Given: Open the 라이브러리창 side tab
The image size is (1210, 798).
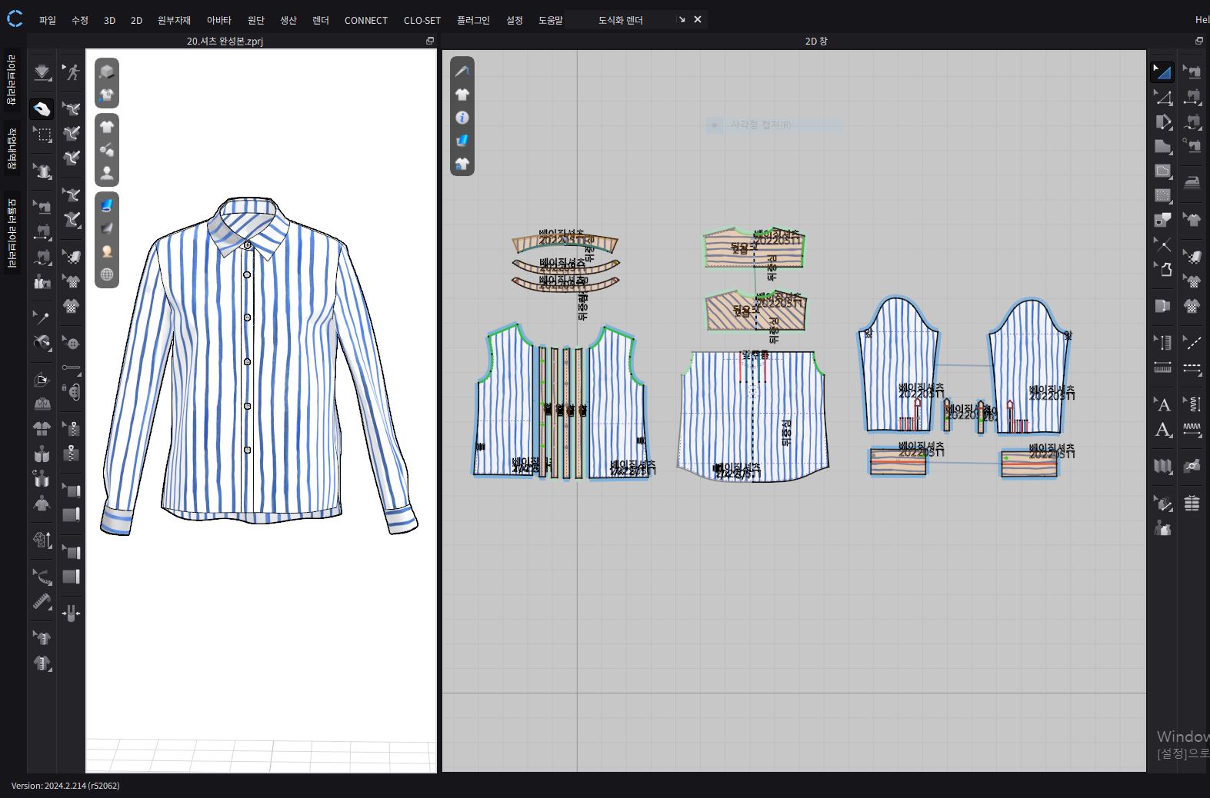Looking at the screenshot, I should click(12, 80).
